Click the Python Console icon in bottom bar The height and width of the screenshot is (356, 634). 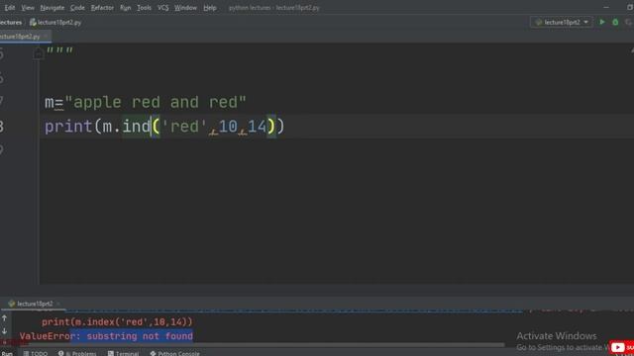(x=153, y=353)
